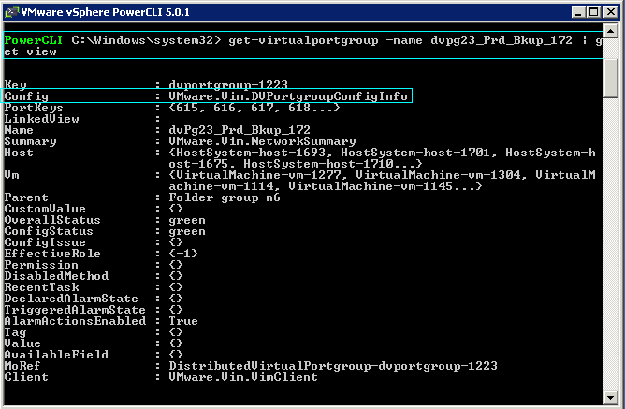Click the scrollbar up arrow
The height and width of the screenshot is (409, 625).
click(x=611, y=30)
